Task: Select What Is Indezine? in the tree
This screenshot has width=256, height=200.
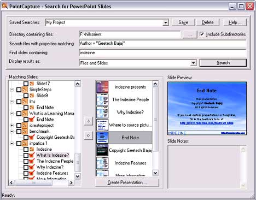Action: point(53,155)
